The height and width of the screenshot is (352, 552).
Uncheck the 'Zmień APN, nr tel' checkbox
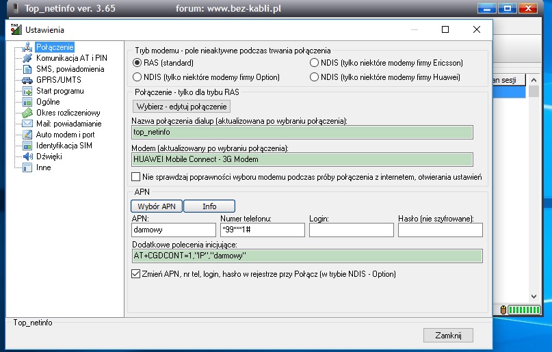136,274
